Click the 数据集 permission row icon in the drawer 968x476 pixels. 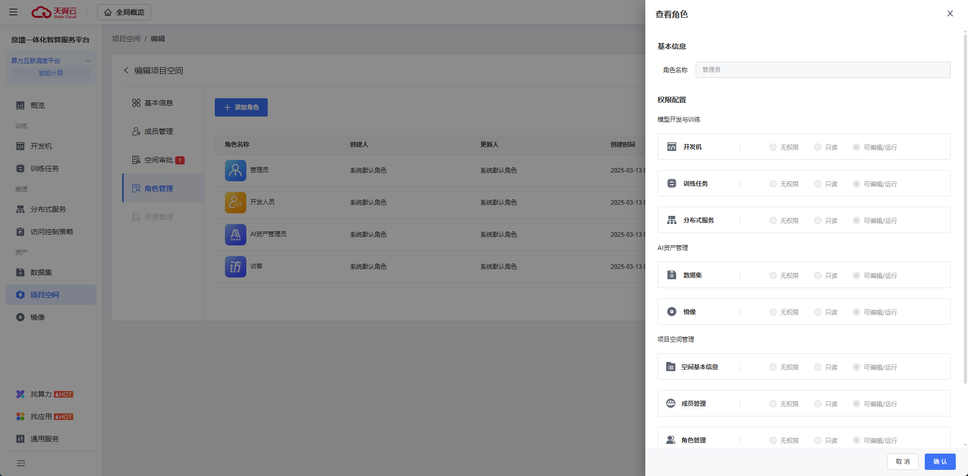[672, 275]
